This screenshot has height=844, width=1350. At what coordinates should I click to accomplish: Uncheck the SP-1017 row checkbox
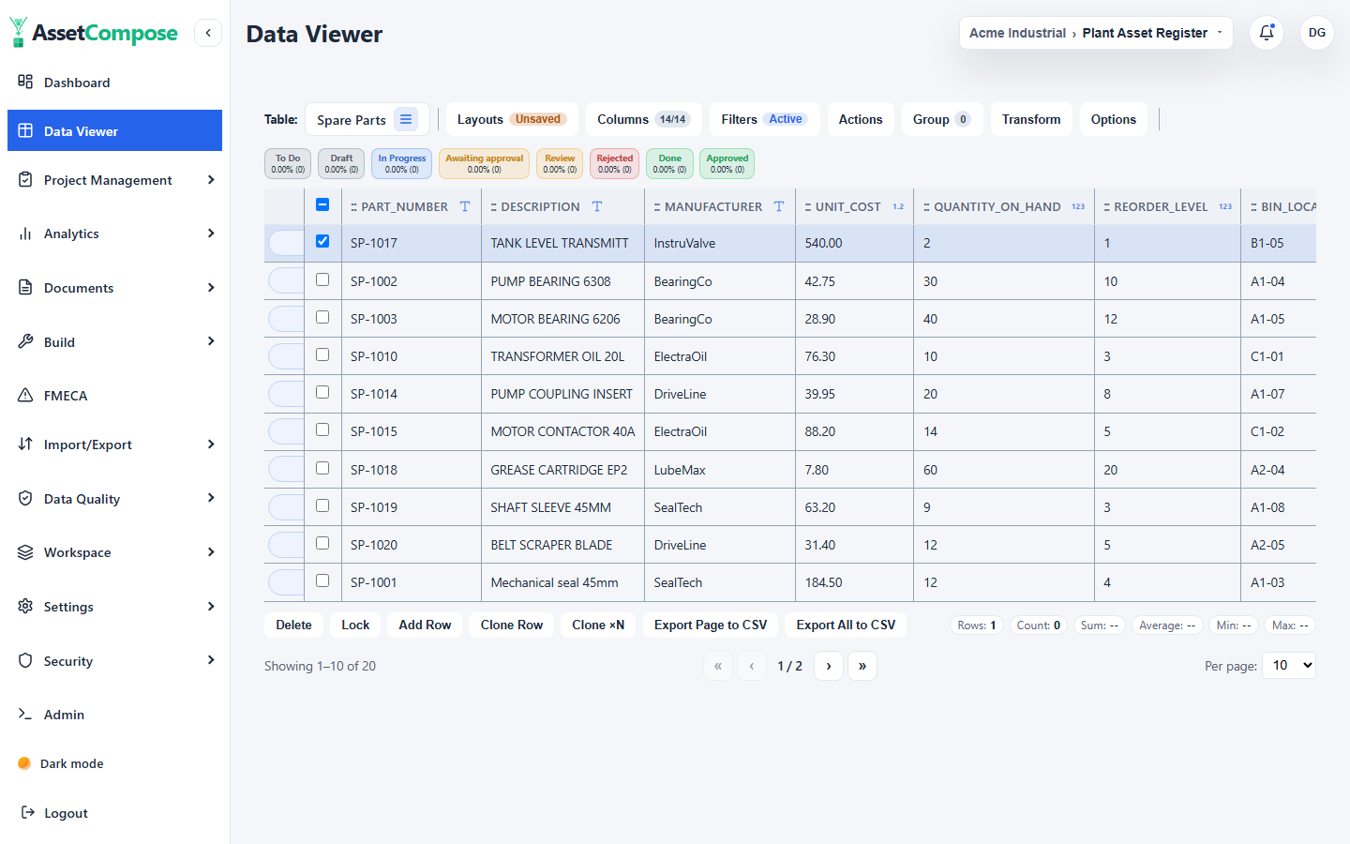[x=322, y=241]
